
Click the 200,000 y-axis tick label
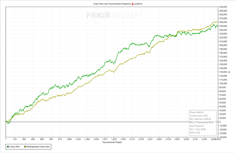pos(223,45)
